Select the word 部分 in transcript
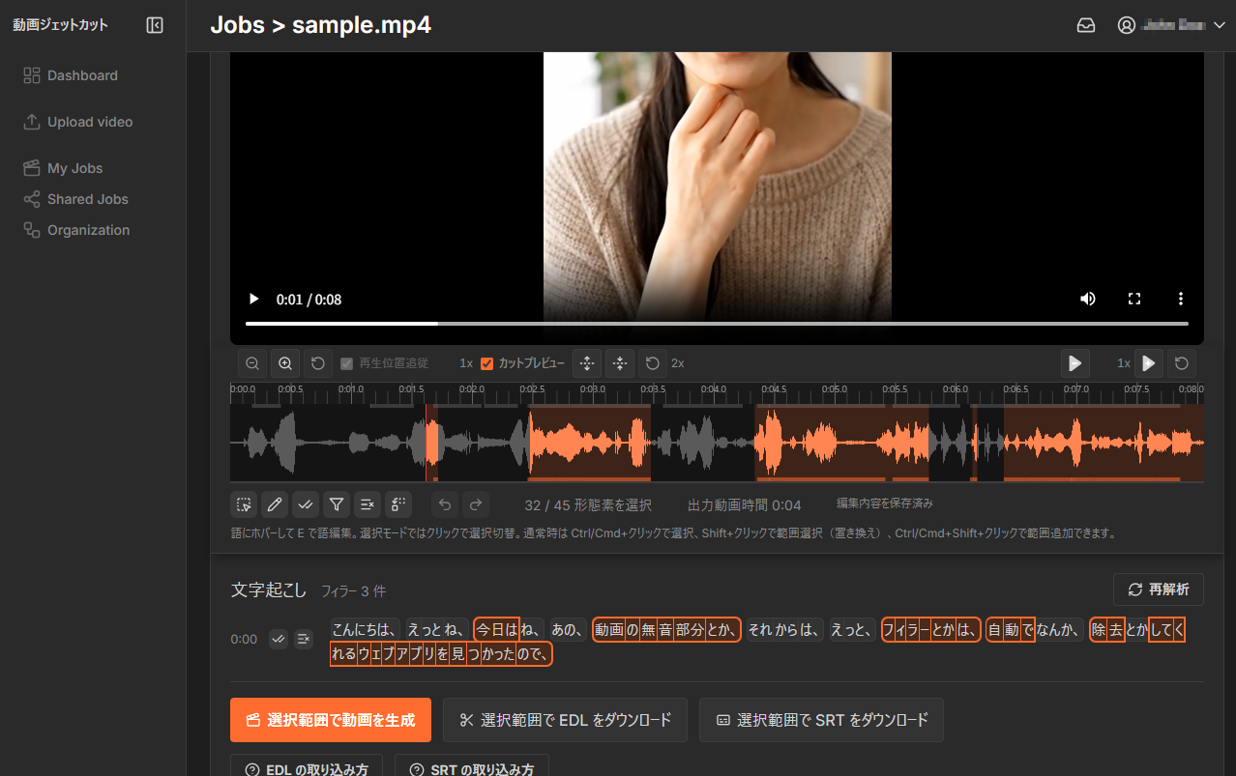The height and width of the screenshot is (776, 1236). (690, 630)
